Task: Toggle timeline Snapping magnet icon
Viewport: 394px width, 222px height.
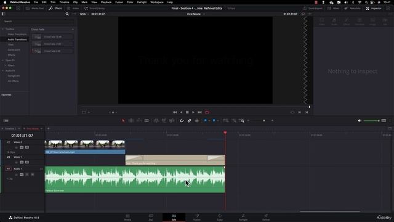Action: (x=182, y=121)
